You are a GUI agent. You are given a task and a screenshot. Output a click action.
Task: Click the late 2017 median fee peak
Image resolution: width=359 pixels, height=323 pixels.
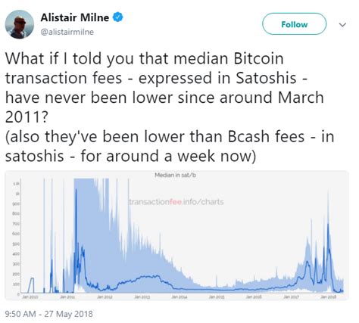coord(328,224)
